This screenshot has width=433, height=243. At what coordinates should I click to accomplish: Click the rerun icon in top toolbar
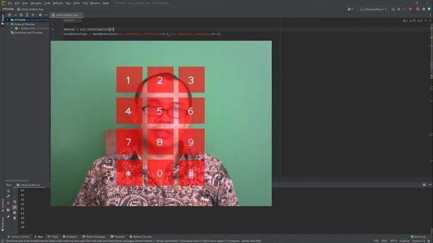coord(393,9)
